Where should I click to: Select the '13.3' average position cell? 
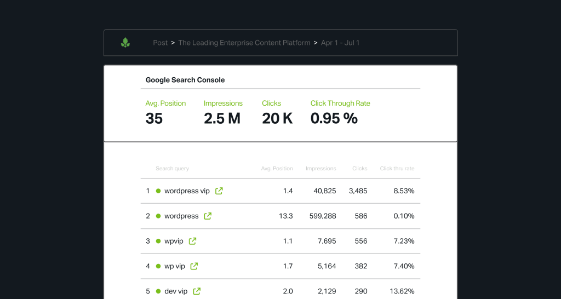click(x=286, y=216)
